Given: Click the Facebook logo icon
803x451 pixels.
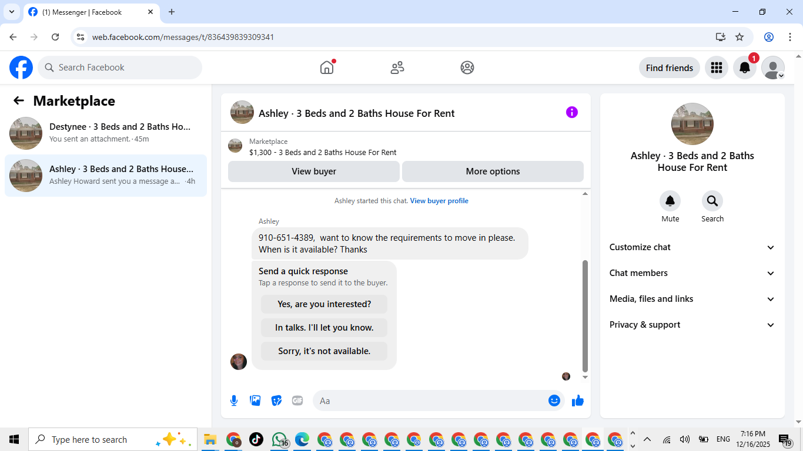Looking at the screenshot, I should [x=21, y=68].
